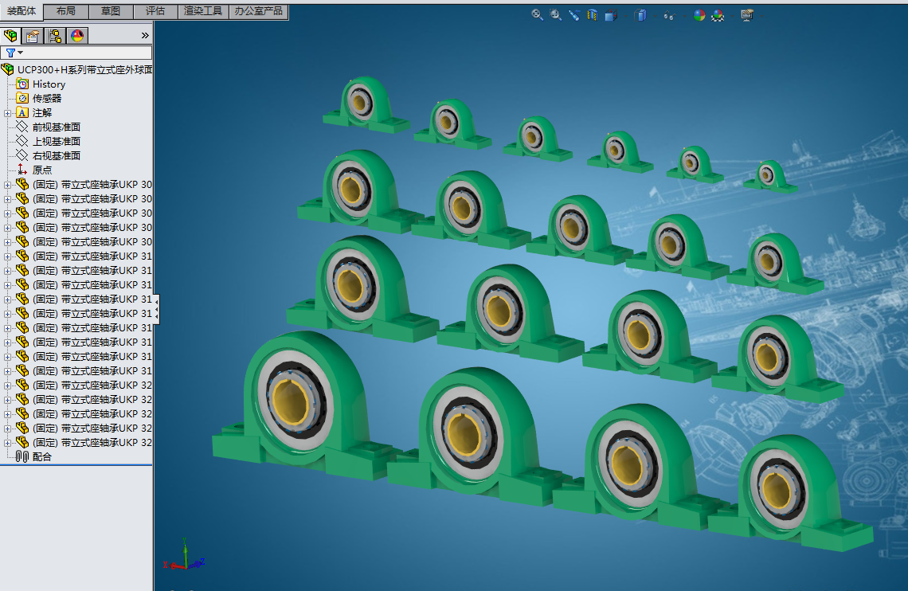The height and width of the screenshot is (591, 908).
Task: Click the Previous View icon
Action: click(573, 15)
